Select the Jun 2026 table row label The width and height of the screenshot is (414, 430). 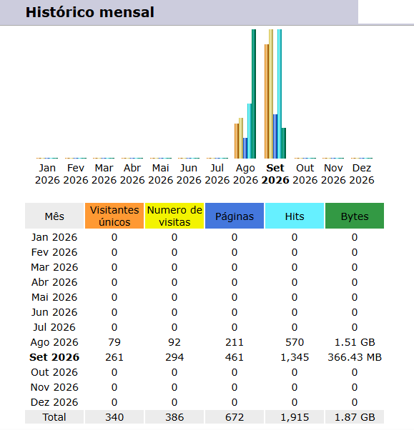[x=54, y=312]
